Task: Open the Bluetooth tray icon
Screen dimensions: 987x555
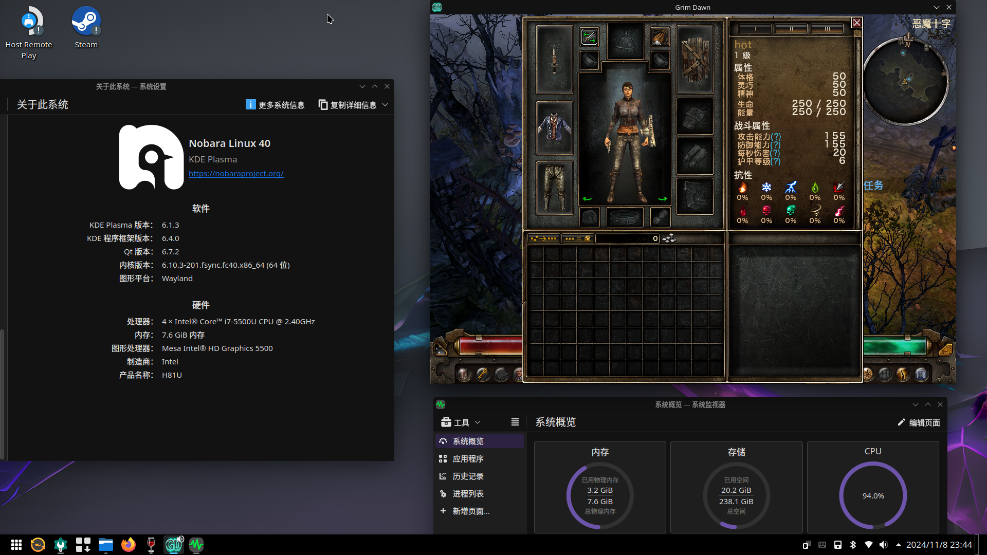Action: [853, 545]
